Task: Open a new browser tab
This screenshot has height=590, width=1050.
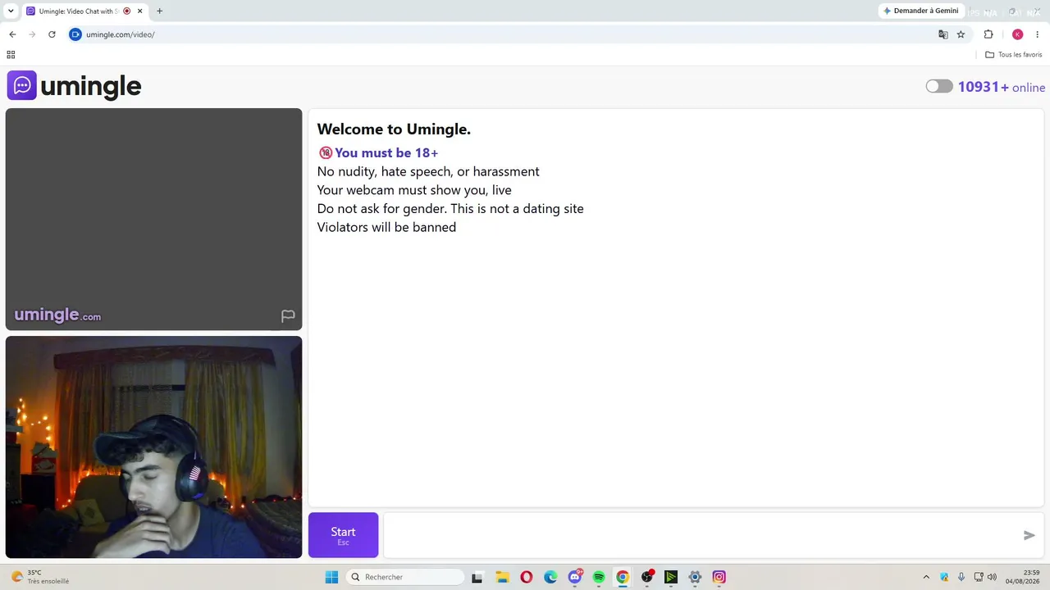Action: (x=159, y=11)
